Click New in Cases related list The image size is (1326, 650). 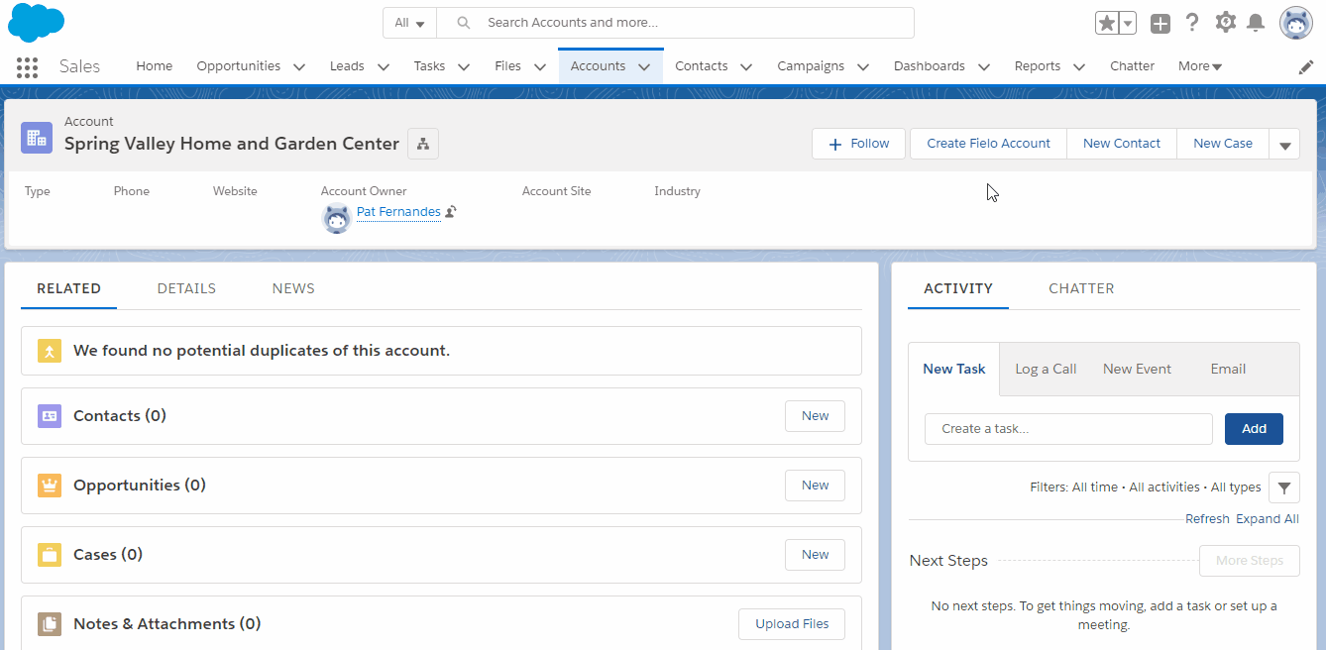pyautogui.click(x=816, y=555)
